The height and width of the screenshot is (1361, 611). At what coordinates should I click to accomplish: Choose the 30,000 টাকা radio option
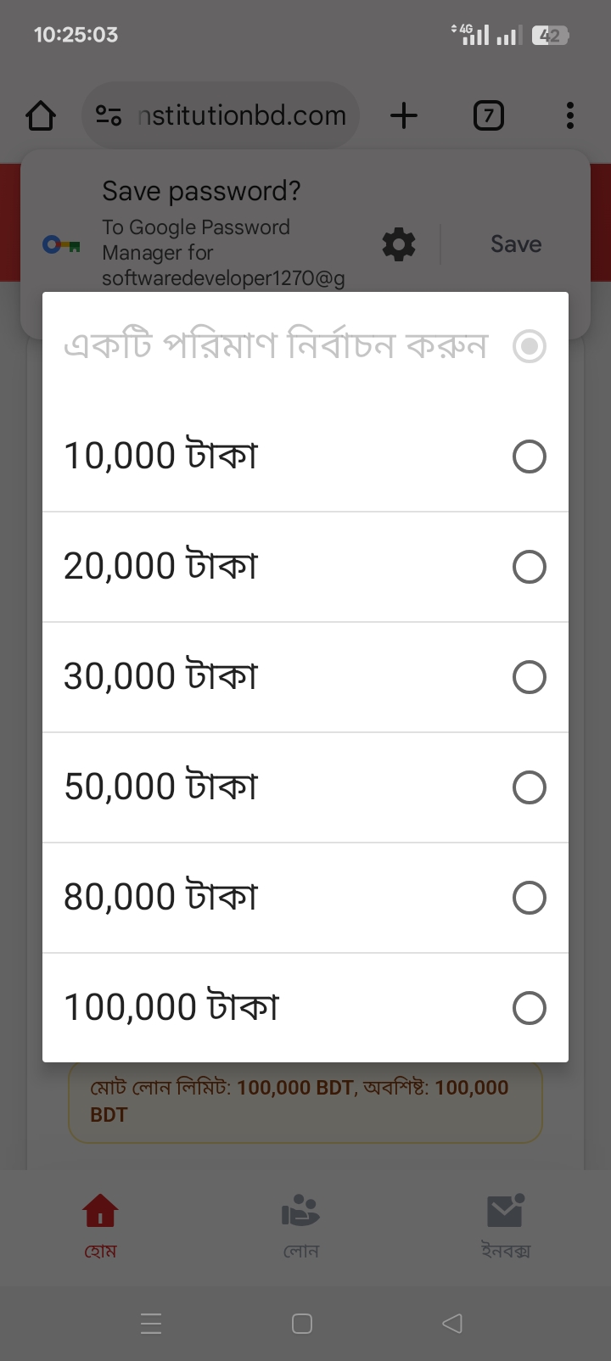click(x=529, y=677)
